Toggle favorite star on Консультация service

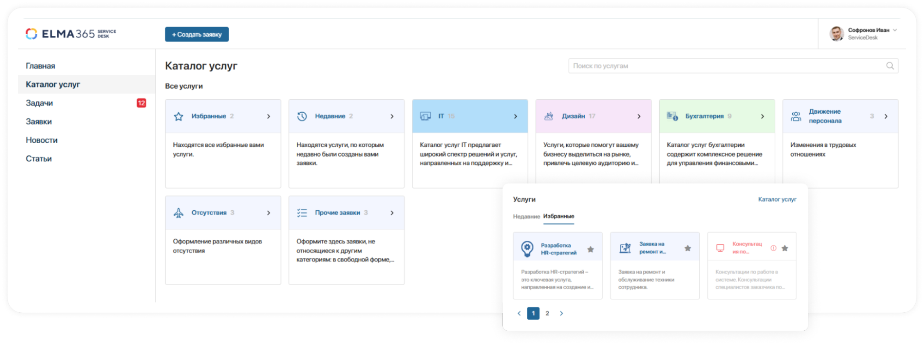784,249
